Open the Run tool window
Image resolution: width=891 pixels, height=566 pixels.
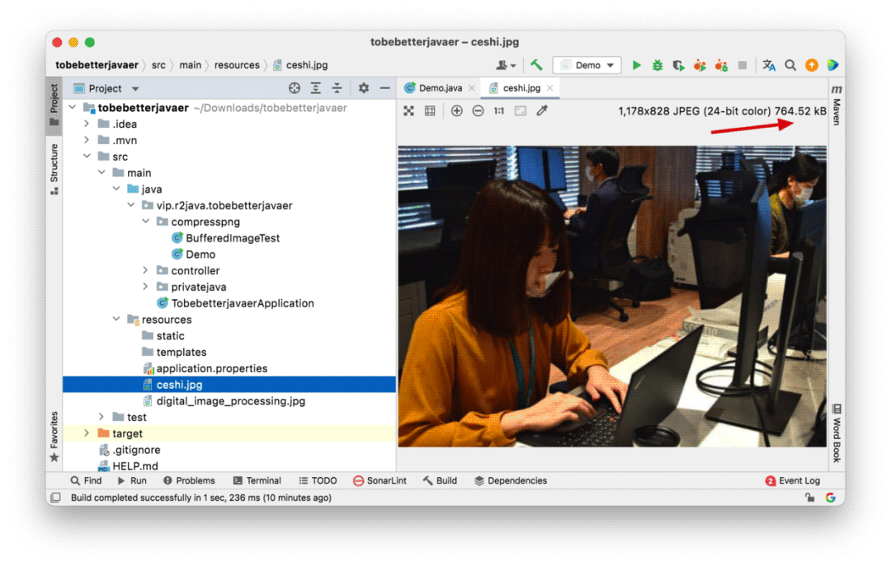tap(132, 480)
